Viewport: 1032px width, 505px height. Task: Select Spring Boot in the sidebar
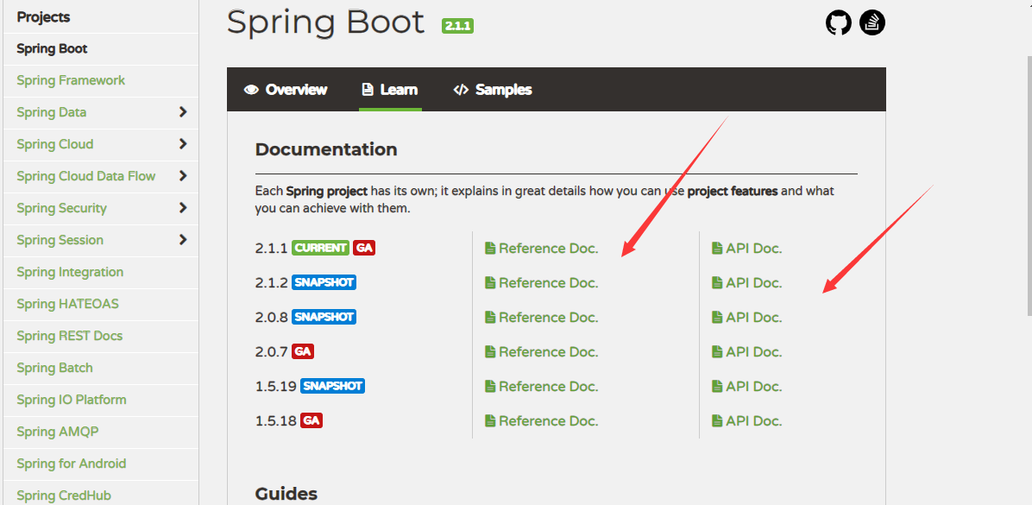point(52,48)
